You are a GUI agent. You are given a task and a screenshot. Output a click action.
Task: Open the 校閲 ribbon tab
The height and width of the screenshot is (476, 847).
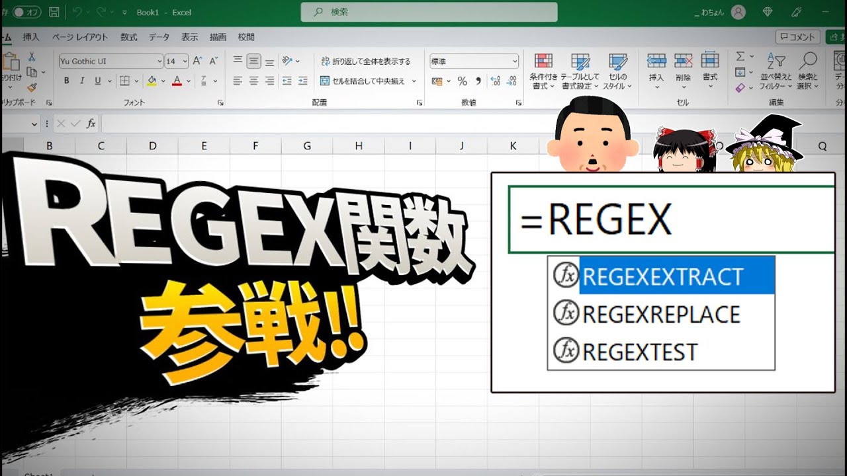[x=246, y=37]
